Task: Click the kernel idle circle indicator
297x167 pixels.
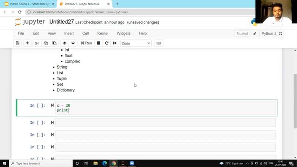Action: point(280,33)
